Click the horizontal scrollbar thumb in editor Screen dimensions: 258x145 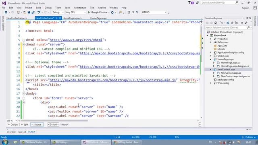click(x=54, y=120)
